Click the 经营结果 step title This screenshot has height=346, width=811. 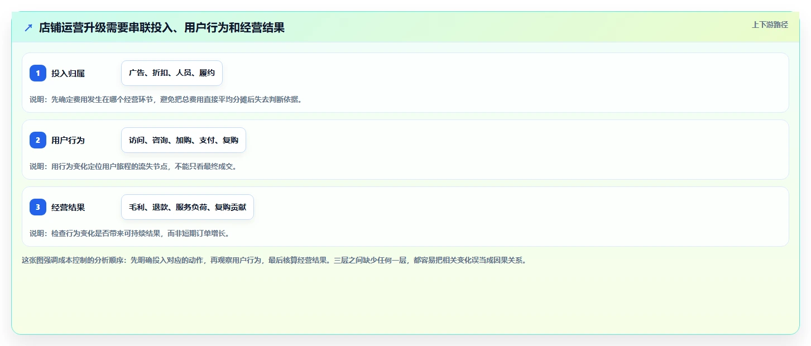(68, 207)
